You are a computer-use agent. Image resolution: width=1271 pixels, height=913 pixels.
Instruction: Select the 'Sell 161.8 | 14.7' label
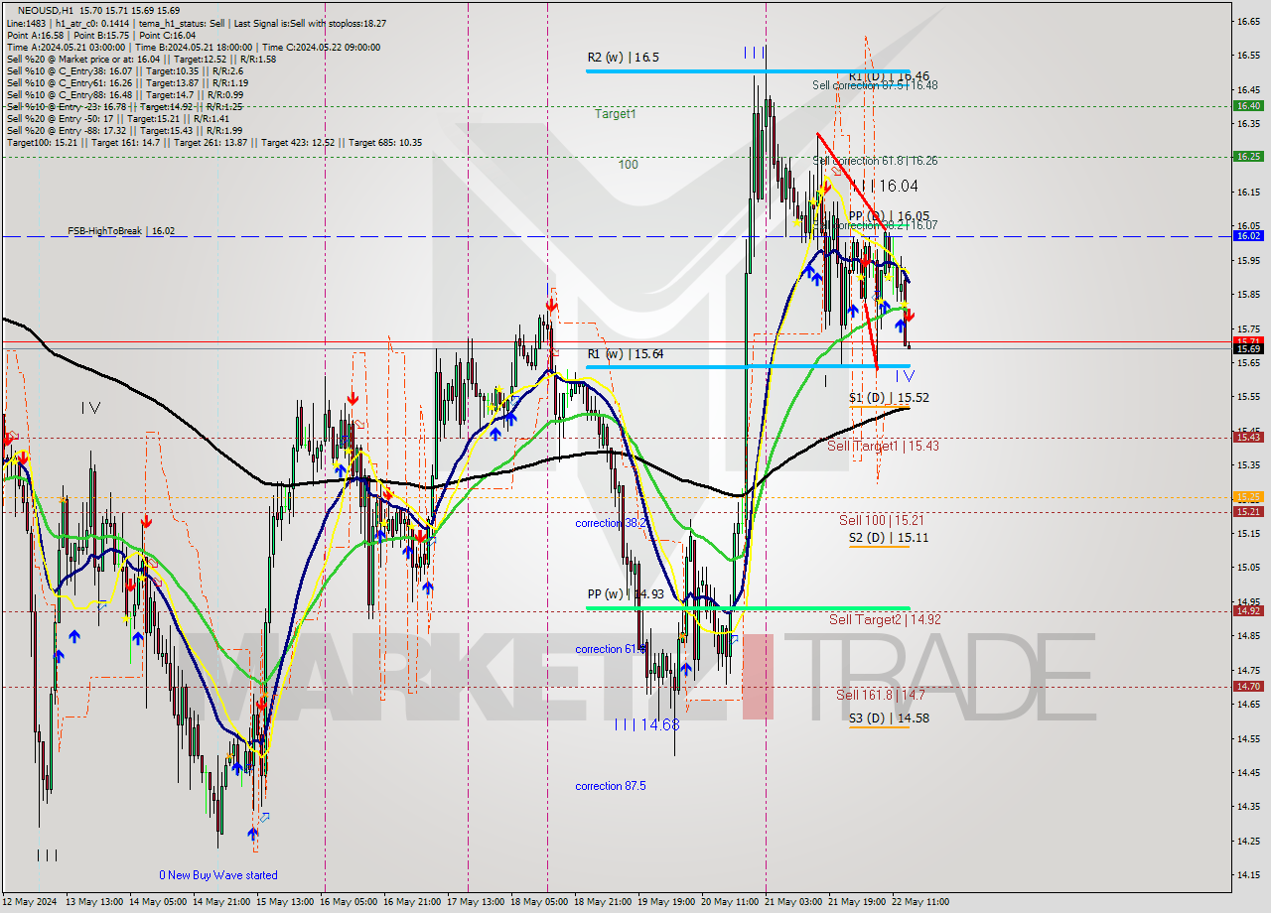click(x=881, y=695)
